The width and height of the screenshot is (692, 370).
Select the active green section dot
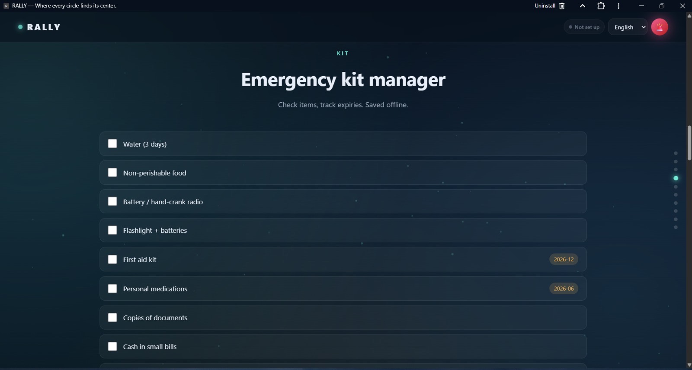click(676, 178)
